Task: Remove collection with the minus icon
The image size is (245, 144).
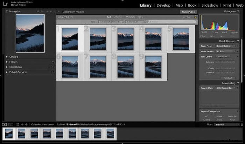Action: 49,67
